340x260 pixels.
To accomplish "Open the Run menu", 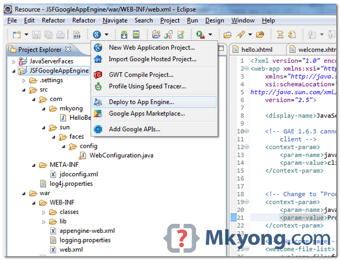I will tap(193, 21).
